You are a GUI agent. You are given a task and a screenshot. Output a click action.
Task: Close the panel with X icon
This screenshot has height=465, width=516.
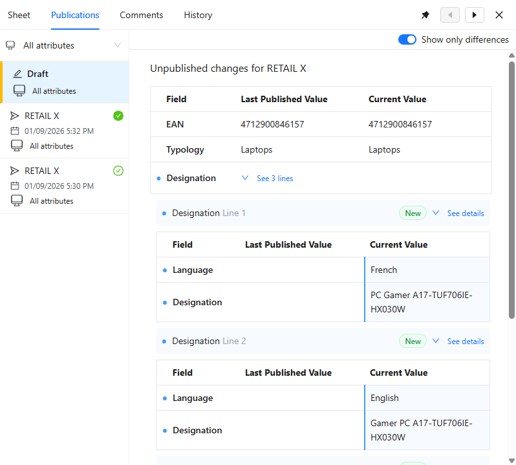[x=499, y=15]
